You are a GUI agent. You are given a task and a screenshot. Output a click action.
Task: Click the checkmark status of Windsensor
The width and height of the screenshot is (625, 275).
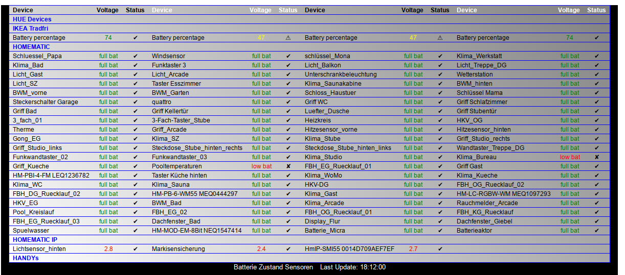pos(288,56)
